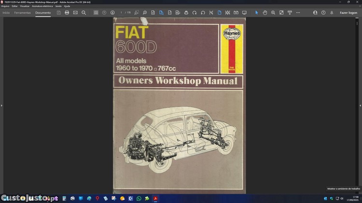This screenshot has width=362, height=203.
Task: Click the Fazer logon button
Action: coord(348,13)
